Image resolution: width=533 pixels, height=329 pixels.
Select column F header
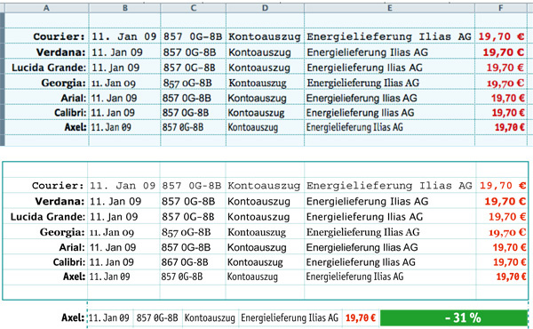pyautogui.click(x=501, y=8)
